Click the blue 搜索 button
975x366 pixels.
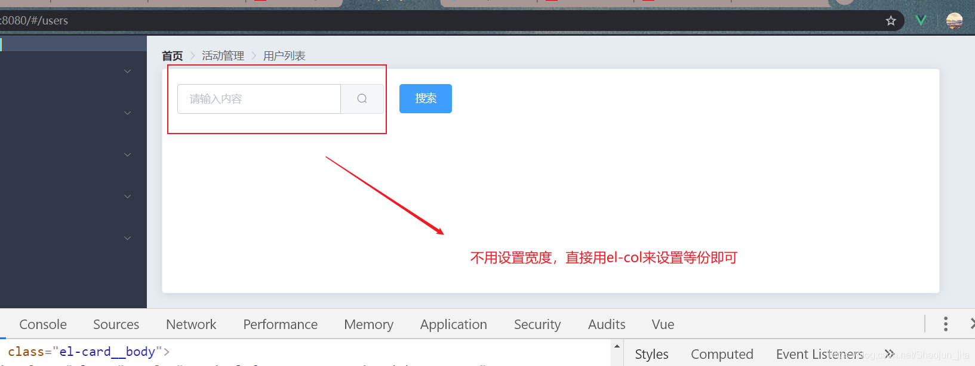tap(426, 98)
